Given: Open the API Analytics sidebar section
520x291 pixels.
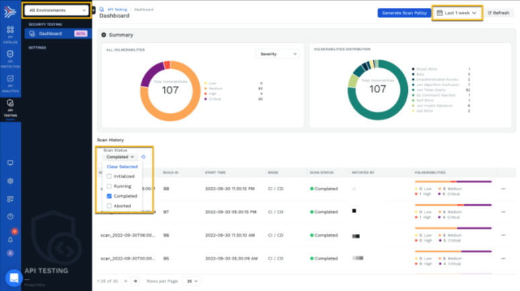Looking at the screenshot, I should (x=10, y=80).
